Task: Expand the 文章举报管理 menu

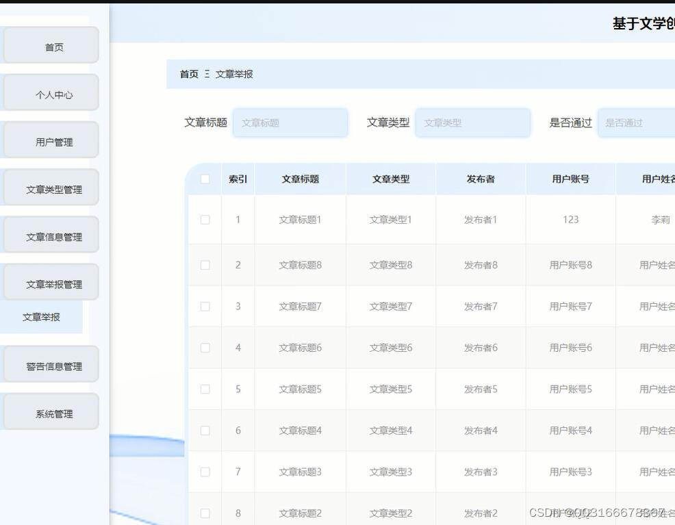Action: click(x=51, y=282)
